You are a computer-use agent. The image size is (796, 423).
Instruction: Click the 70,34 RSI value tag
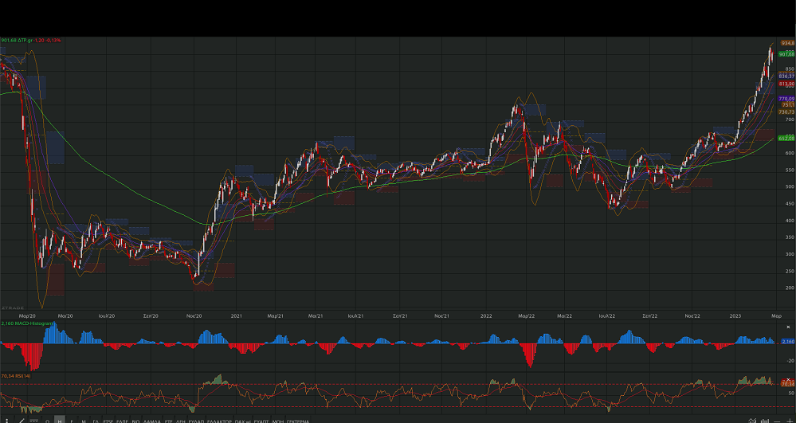coord(787,385)
